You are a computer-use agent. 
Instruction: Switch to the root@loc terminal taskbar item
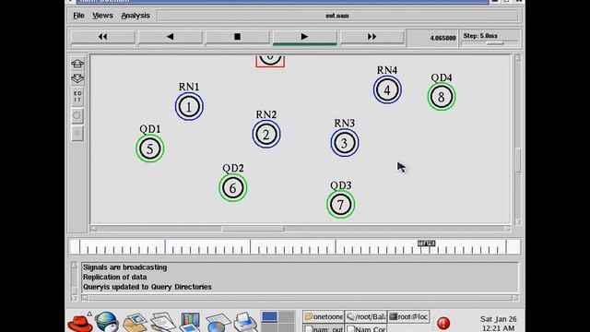pyautogui.click(x=408, y=316)
